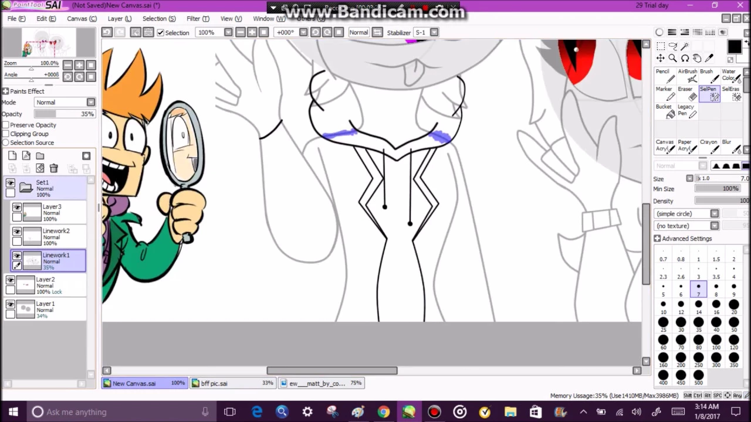Delete the selected layer with trash icon
The height and width of the screenshot is (422, 751).
(54, 169)
